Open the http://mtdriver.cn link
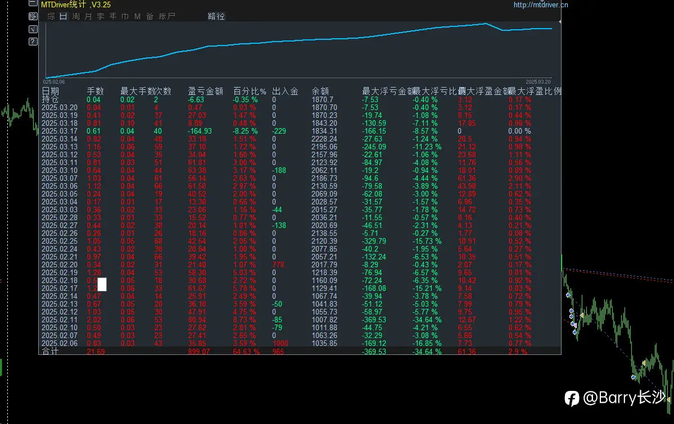Viewport: 674px width, 424px height. tap(541, 4)
